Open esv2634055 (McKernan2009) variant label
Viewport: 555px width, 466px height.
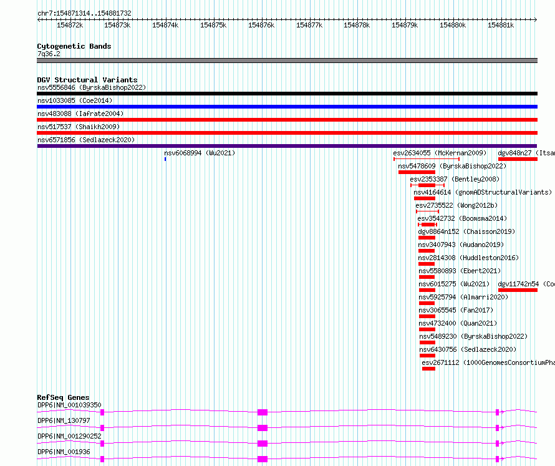click(440, 153)
